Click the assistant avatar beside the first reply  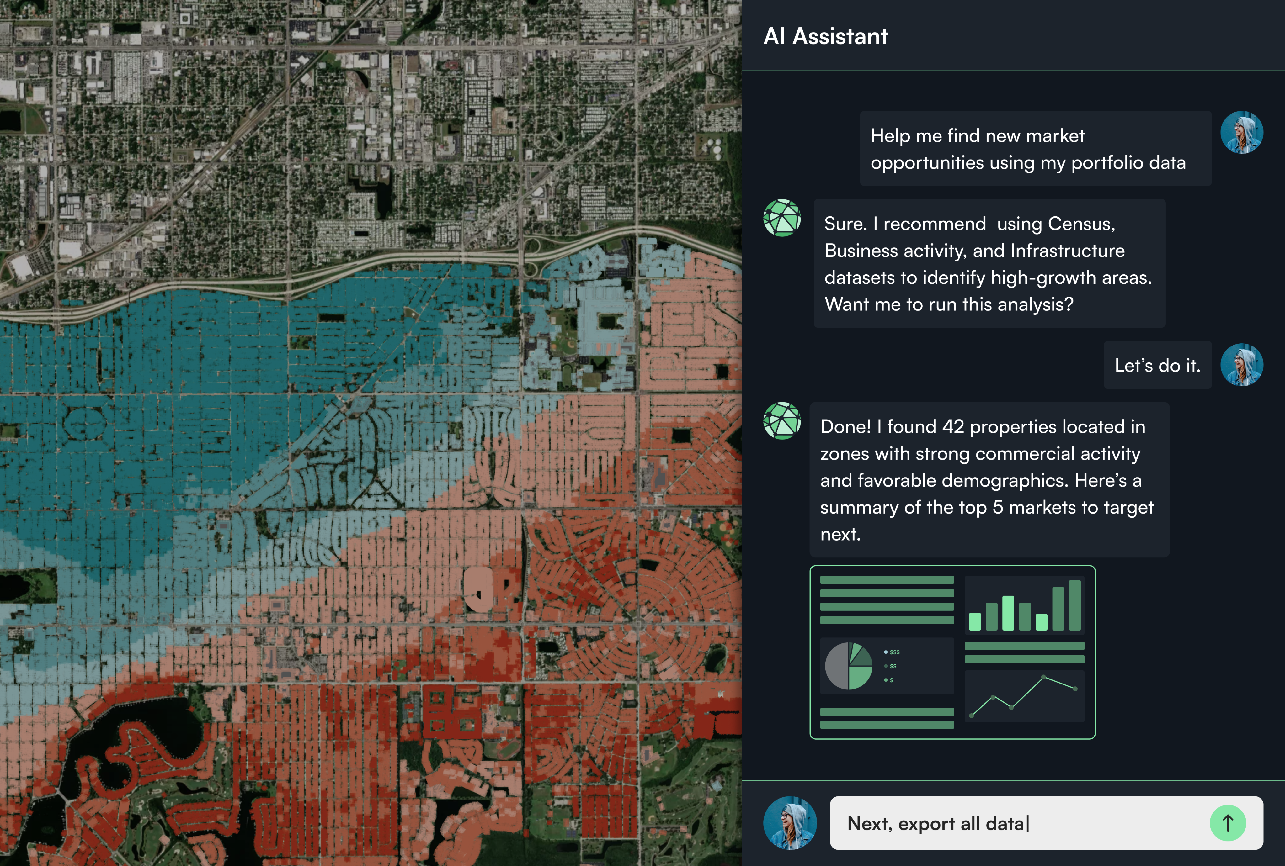click(x=782, y=218)
